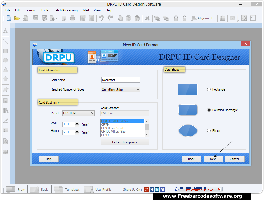264x200 pixels.
Task: Select CR100-Military Size in the list
Action: coord(122,132)
